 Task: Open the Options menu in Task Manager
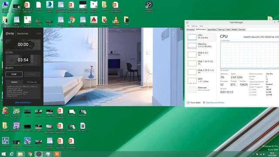[194, 26]
